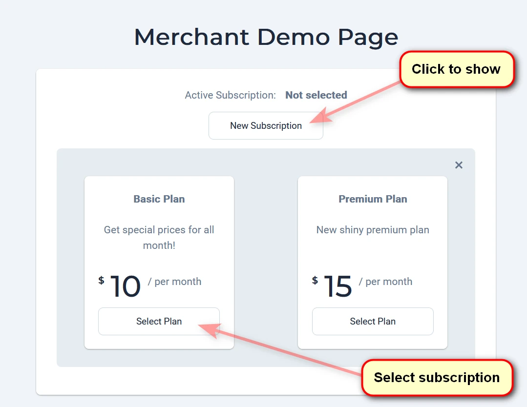
Task: Click the Basic Plan heading
Action: [159, 199]
